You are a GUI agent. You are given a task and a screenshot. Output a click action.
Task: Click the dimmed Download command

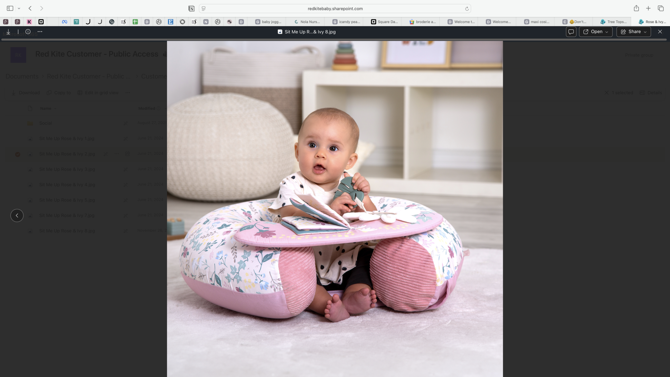tap(26, 93)
